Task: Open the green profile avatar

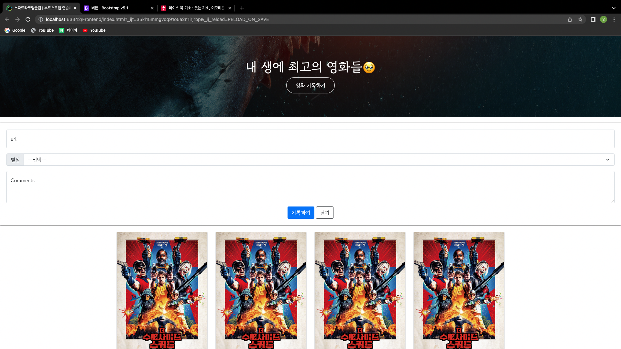Action: pos(604,19)
